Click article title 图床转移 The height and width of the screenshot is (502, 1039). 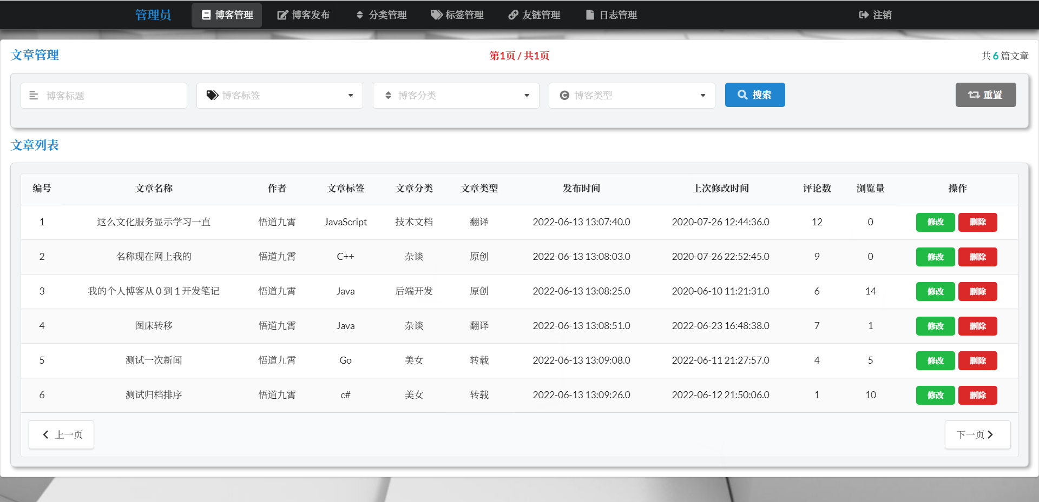coord(154,326)
